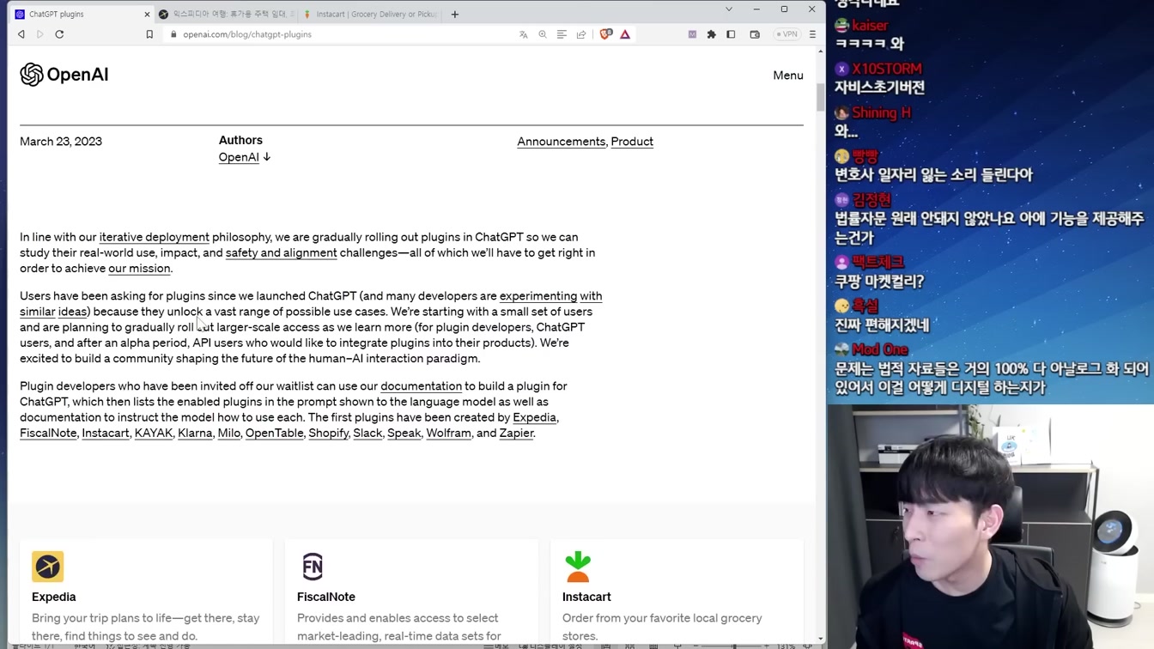Switch to the Instacart Grocery Delivery tab
This screenshot has width=1154, height=649.
pyautogui.click(x=369, y=15)
